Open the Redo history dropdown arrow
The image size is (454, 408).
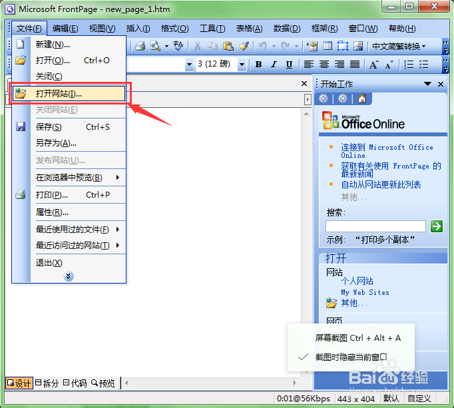(x=296, y=47)
